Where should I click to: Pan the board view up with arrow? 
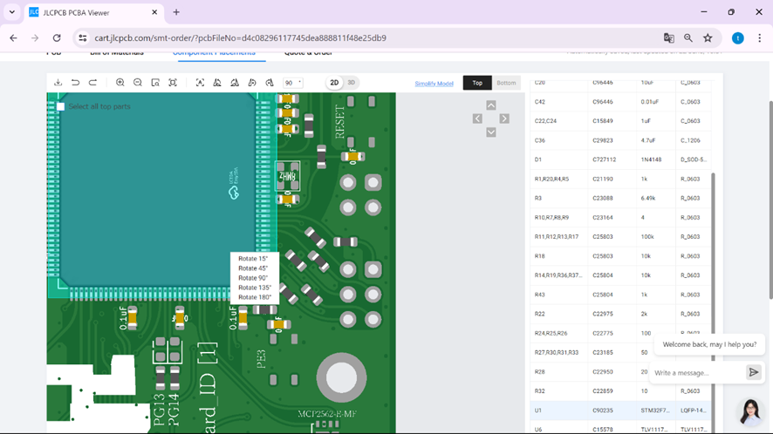coord(491,105)
